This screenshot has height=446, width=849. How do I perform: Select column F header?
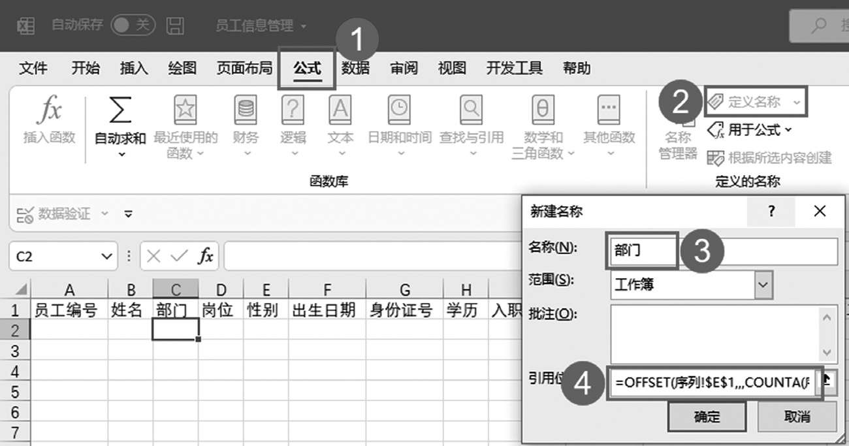[327, 290]
